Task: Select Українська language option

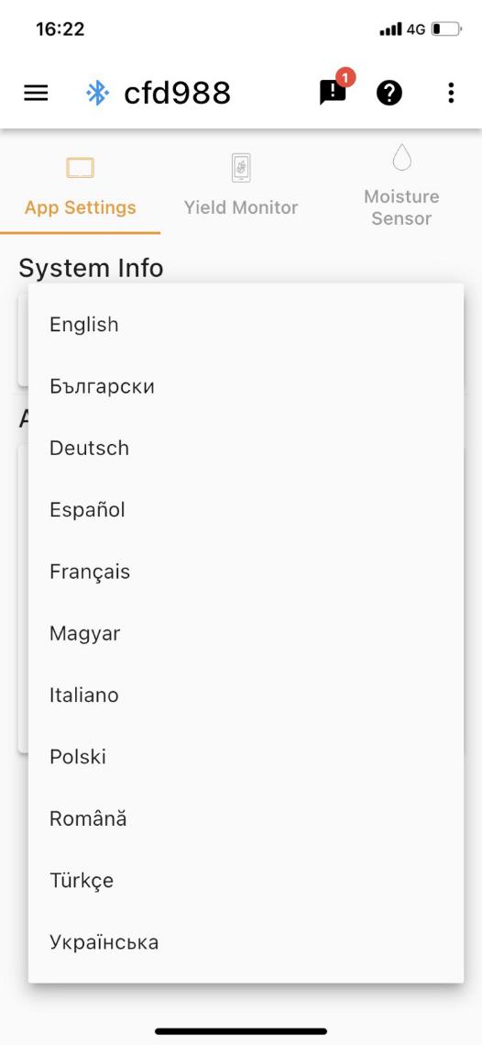Action: tap(246, 942)
